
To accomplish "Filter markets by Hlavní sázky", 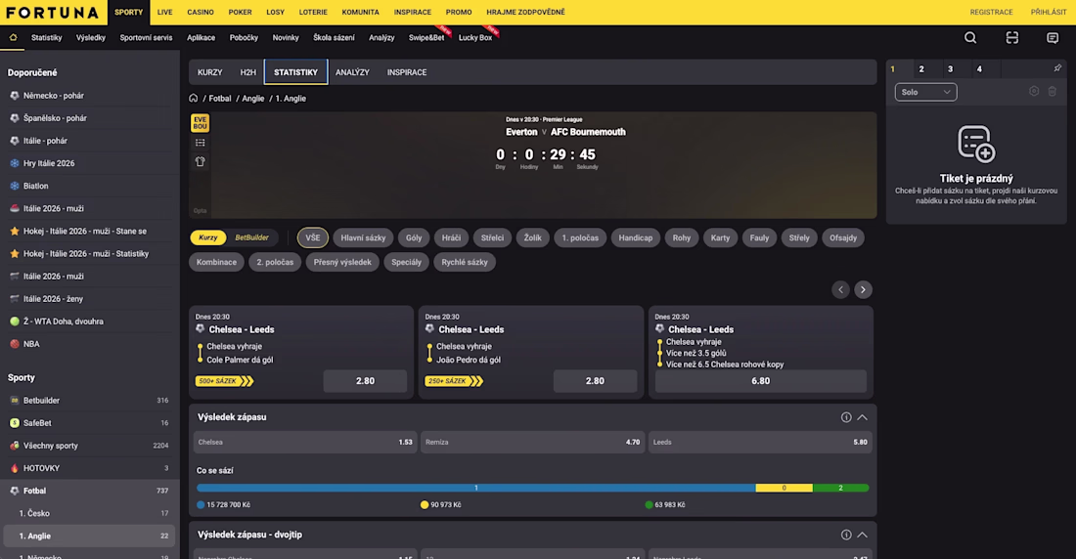I will point(363,238).
